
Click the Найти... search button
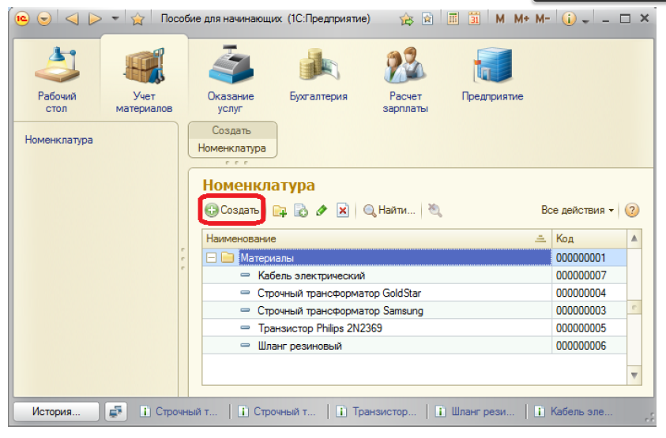tap(389, 210)
